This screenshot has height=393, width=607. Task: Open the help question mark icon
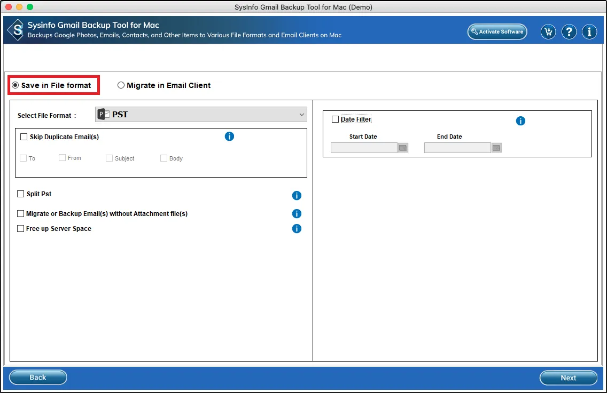(569, 32)
